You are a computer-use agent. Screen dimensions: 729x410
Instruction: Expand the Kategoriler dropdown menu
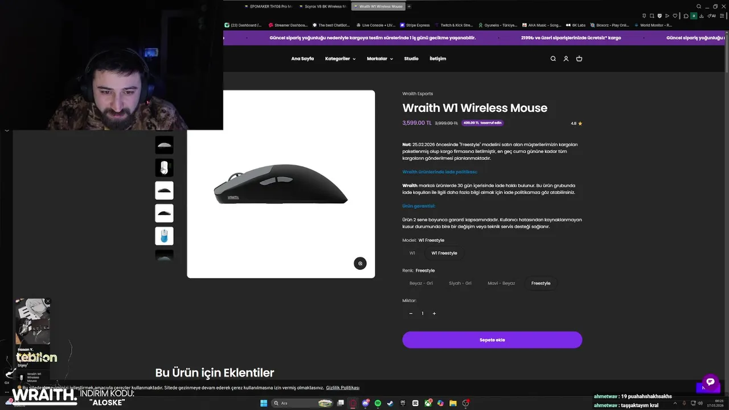click(340, 59)
